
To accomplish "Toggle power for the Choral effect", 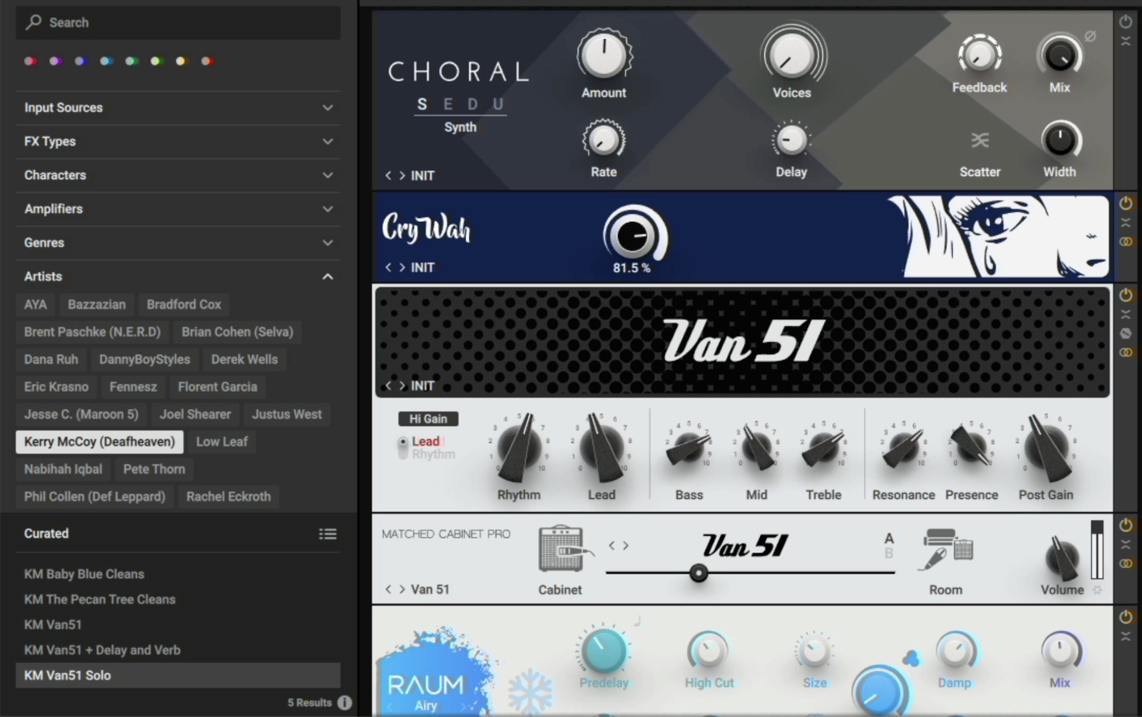I will pyautogui.click(x=1125, y=22).
